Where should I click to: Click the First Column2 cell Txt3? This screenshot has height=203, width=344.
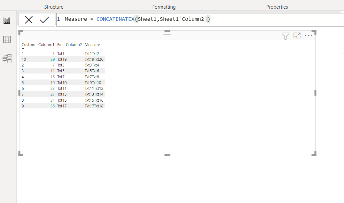[x=61, y=65]
